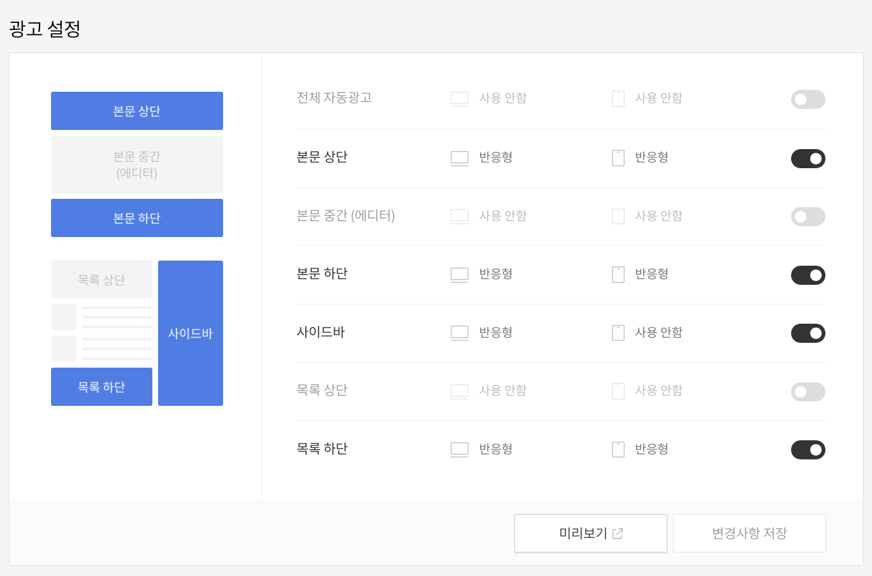
Task: Click the PC ad icon in 사이드바 row
Action: point(459,332)
